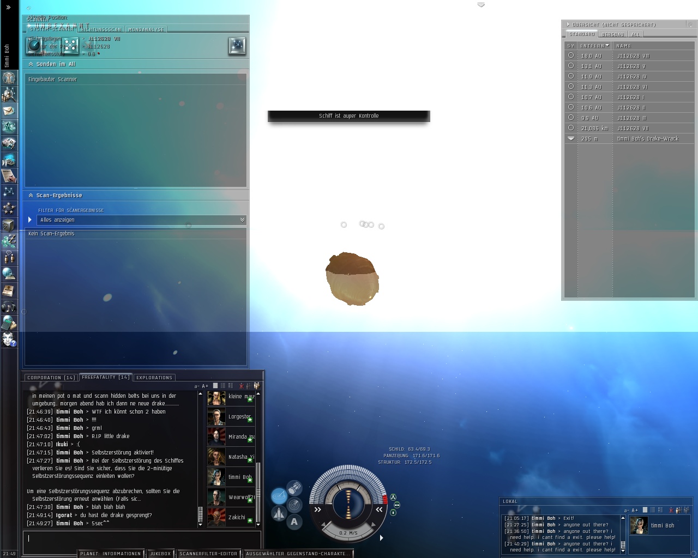
Task: Select the System-Scanner tab
Action: point(51,29)
